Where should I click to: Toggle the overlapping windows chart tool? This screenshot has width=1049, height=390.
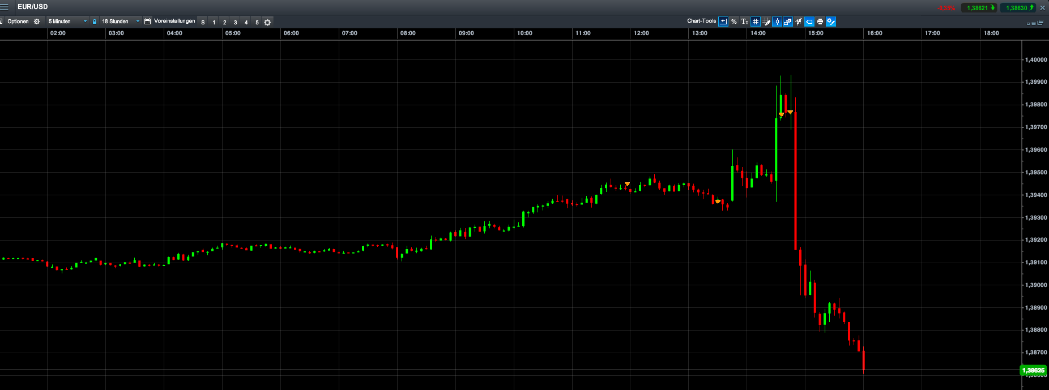[788, 22]
